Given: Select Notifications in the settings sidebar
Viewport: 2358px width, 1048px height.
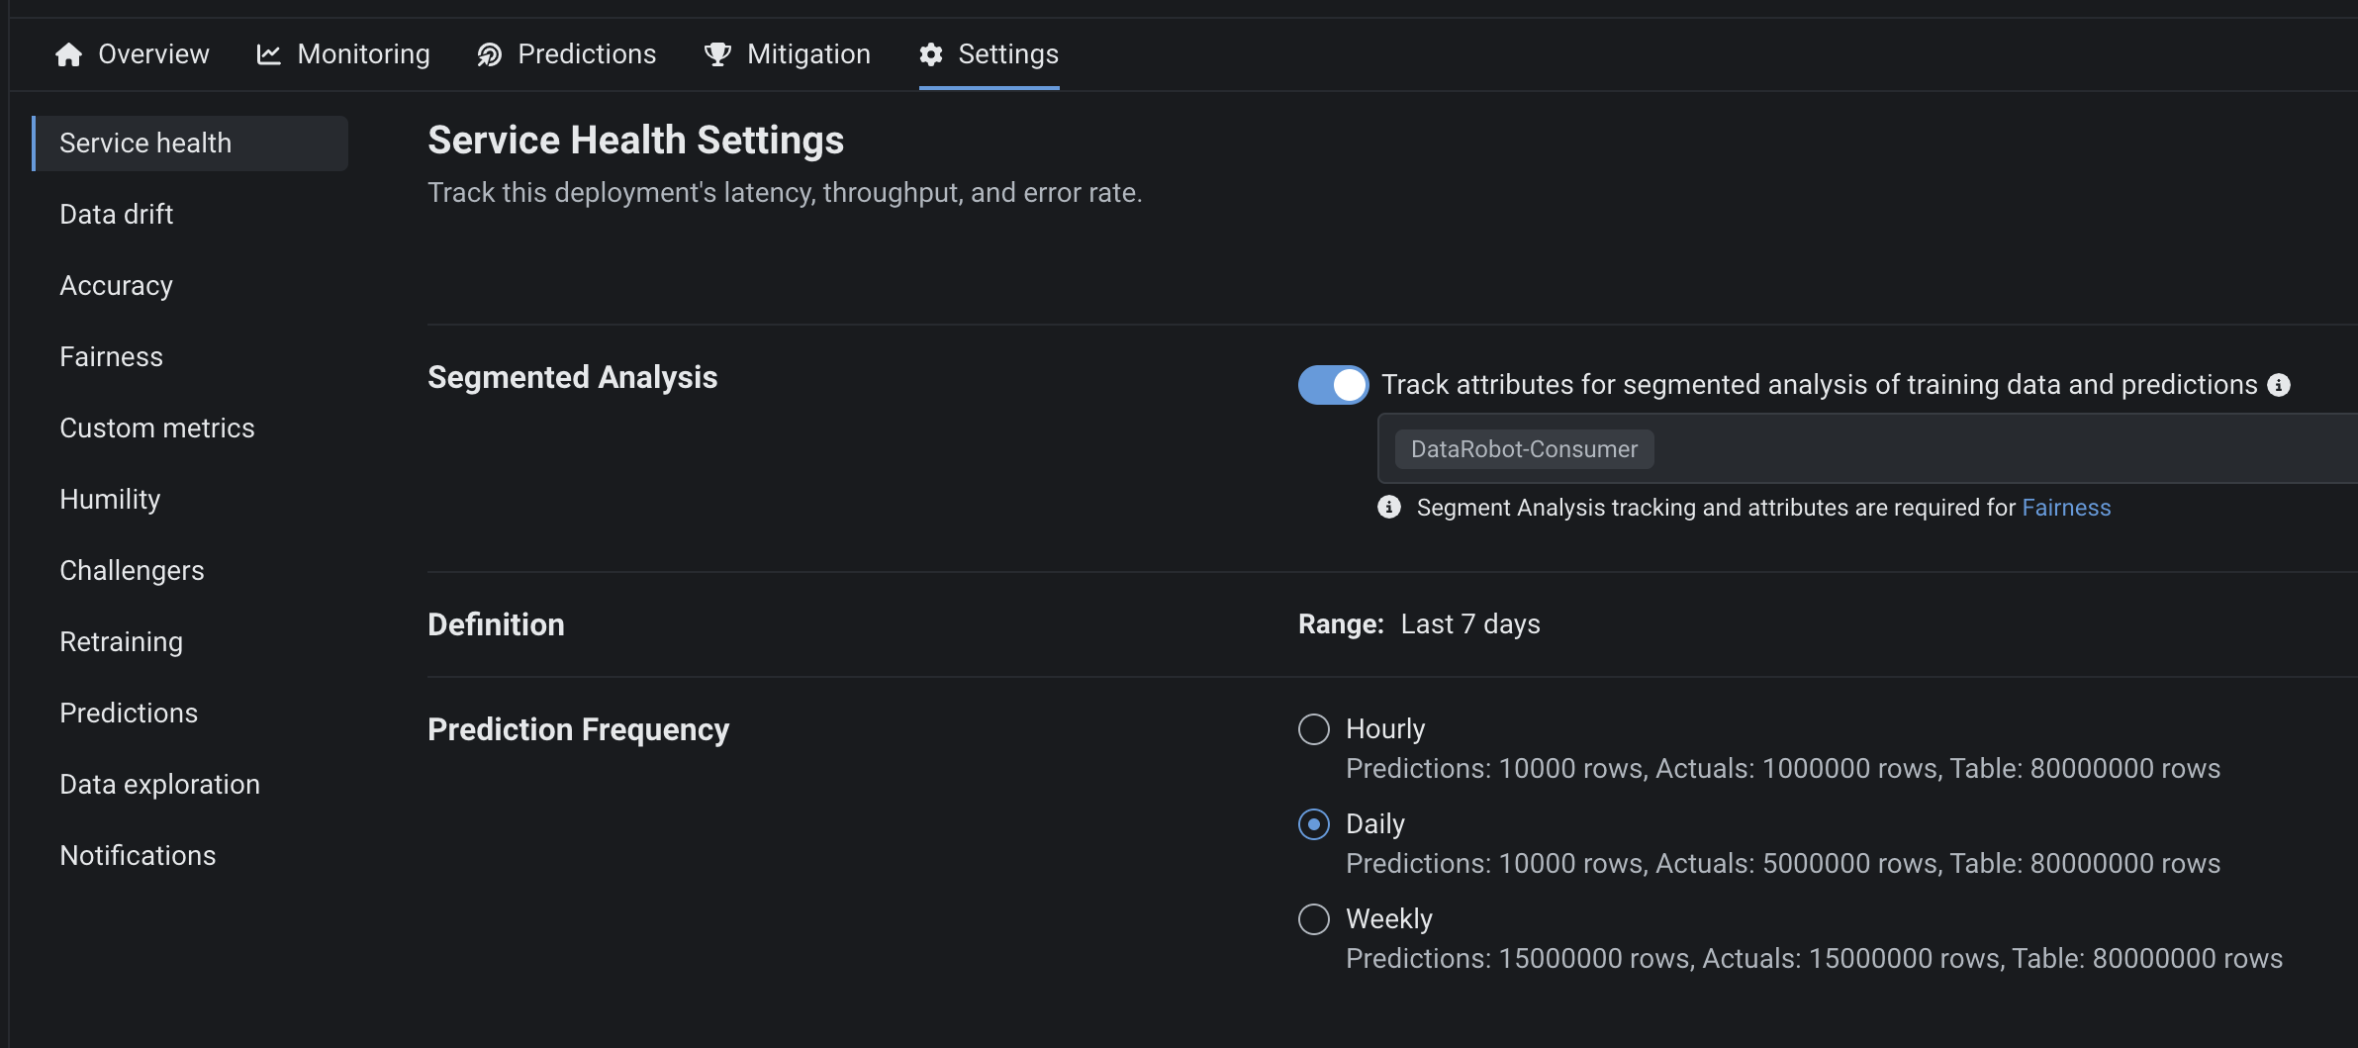Looking at the screenshot, I should [138, 856].
